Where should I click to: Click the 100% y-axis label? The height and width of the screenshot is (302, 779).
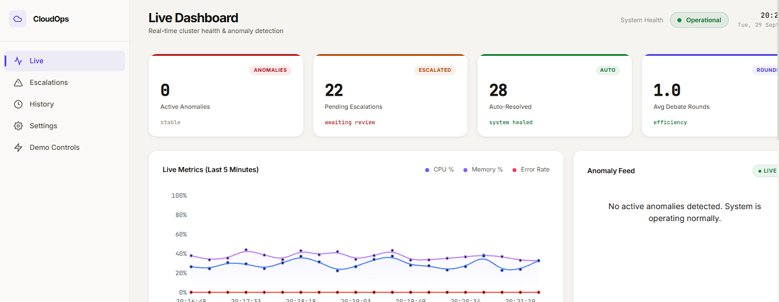pos(179,195)
